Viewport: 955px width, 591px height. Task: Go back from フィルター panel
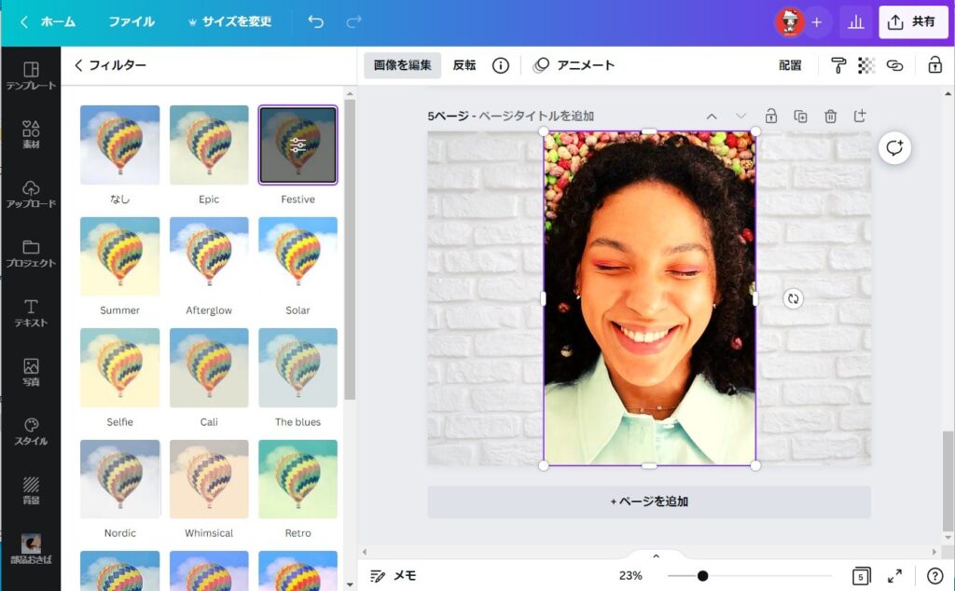click(78, 65)
